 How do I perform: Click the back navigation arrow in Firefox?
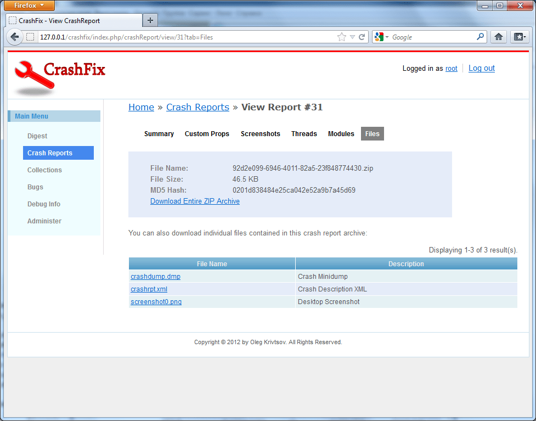click(15, 37)
